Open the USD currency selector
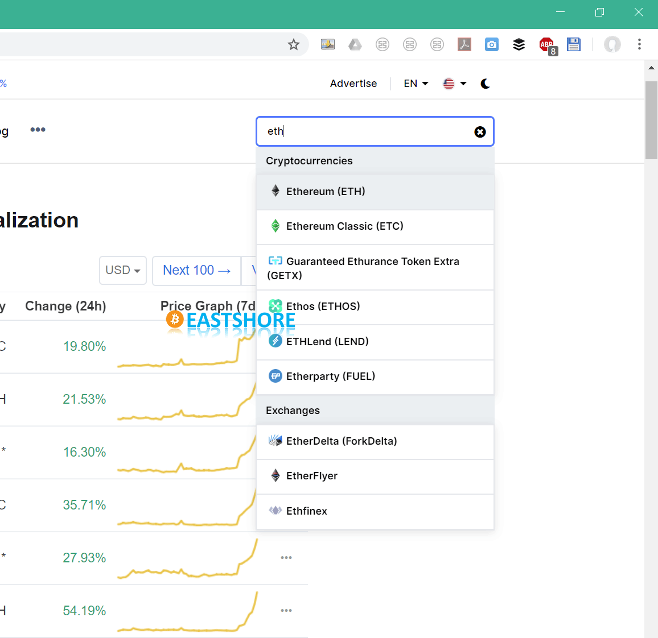Image resolution: width=658 pixels, height=638 pixels. tap(123, 270)
